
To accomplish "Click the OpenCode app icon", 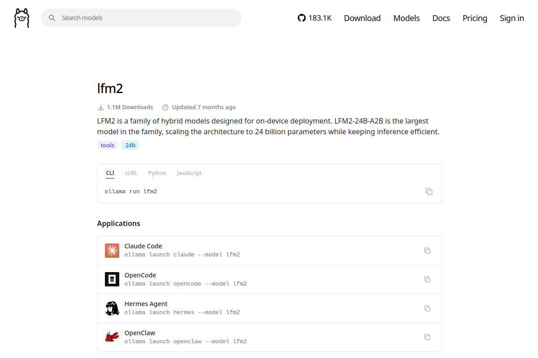I will [x=112, y=279].
